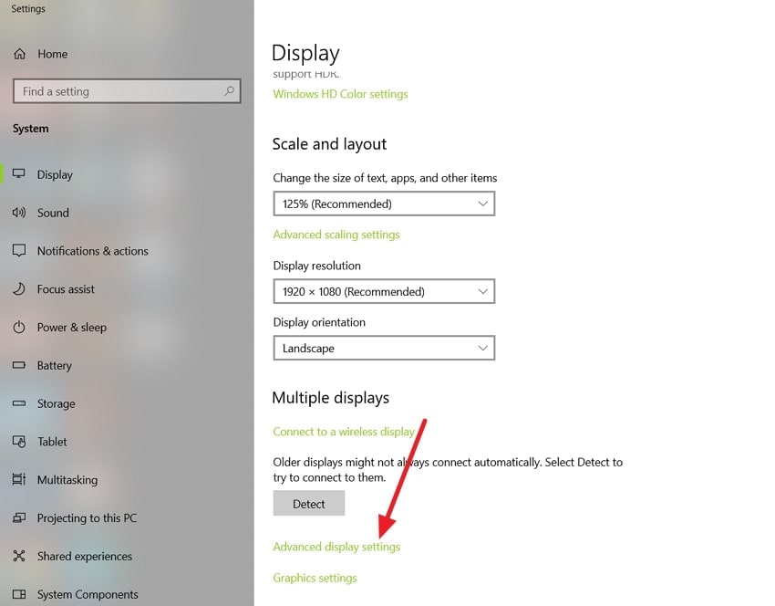The image size is (775, 606).
Task: Click the Storage drive icon
Action: 20,403
